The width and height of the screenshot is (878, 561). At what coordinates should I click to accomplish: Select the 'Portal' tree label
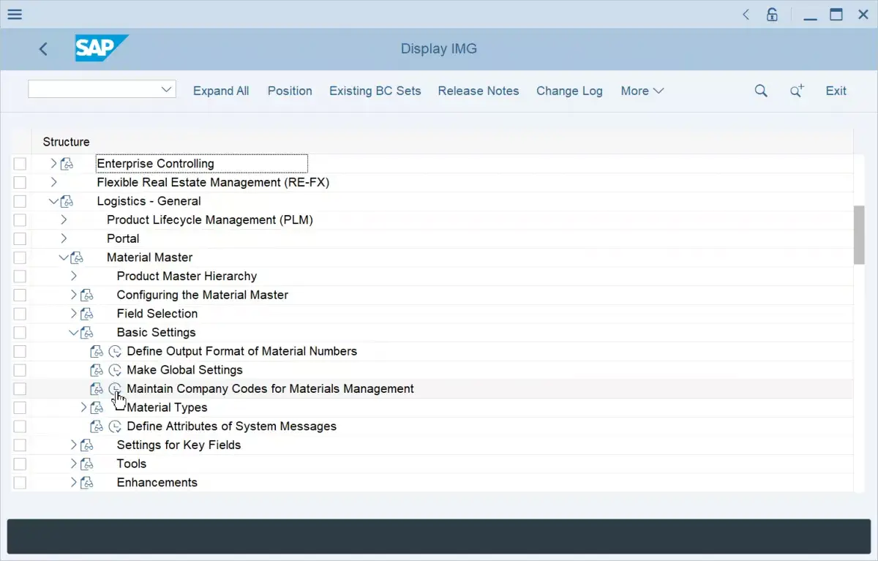click(x=123, y=238)
